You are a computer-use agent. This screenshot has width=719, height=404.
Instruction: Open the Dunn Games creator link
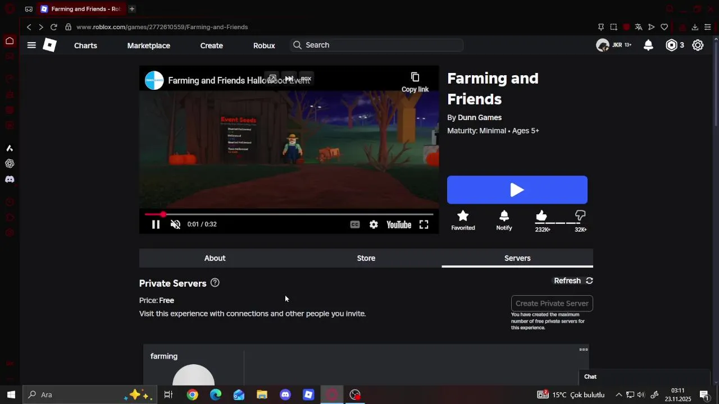(x=480, y=117)
